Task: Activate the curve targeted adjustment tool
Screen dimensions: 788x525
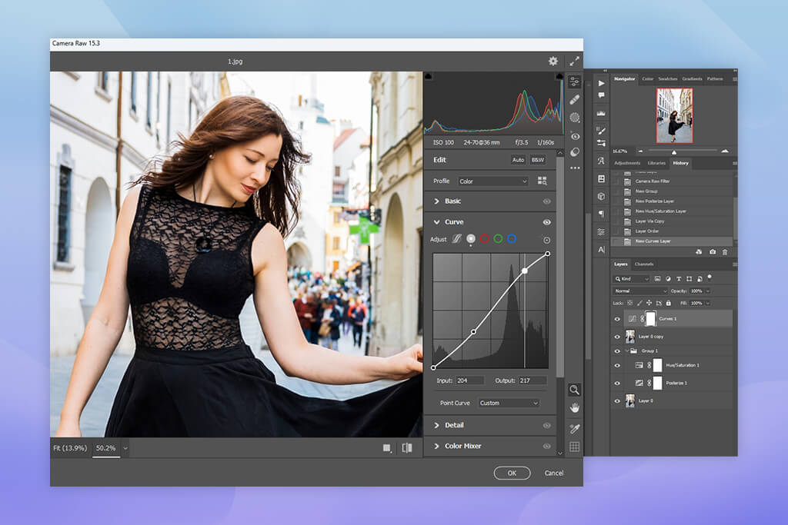Action: [547, 240]
